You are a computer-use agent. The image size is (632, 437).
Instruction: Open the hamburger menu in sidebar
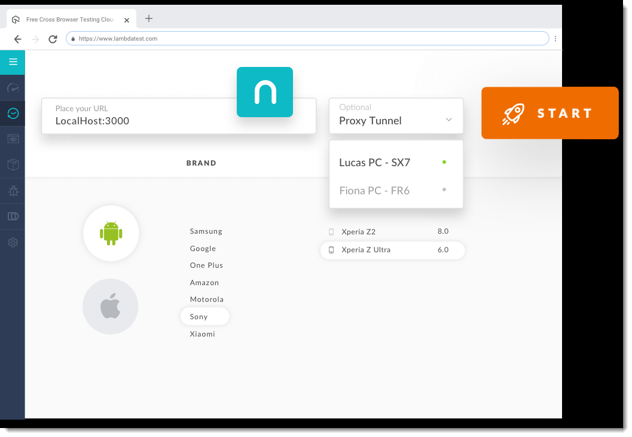click(x=13, y=62)
